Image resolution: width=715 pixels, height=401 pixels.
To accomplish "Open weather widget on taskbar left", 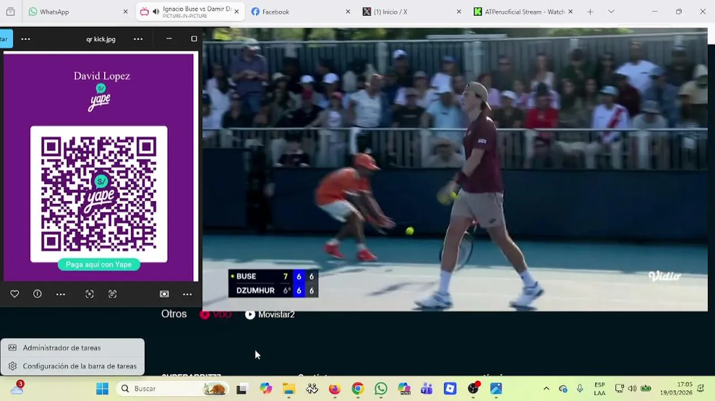I will [x=17, y=388].
